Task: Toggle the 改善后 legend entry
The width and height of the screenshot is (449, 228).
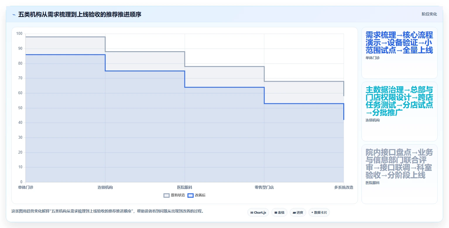Action: click(196, 195)
